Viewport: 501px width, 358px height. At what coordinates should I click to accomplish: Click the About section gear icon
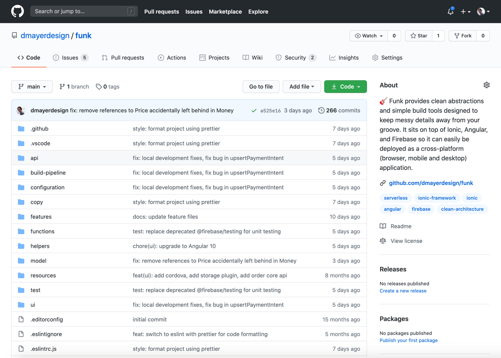[486, 85]
